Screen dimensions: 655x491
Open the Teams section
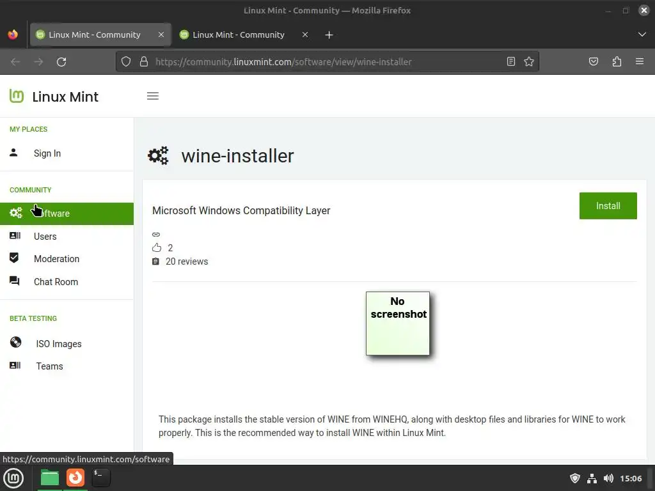click(x=49, y=366)
